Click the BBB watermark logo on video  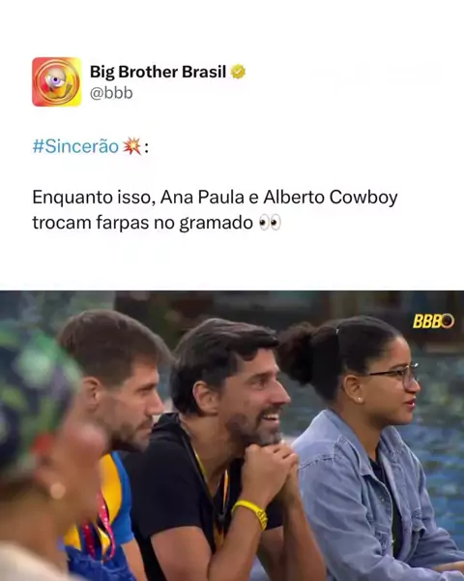[433, 321]
